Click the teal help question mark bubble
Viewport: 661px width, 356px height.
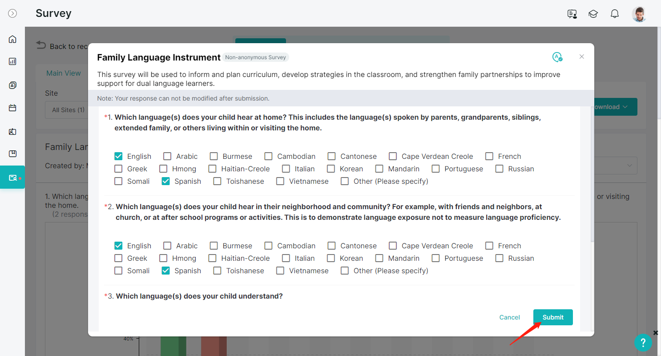coord(643,343)
